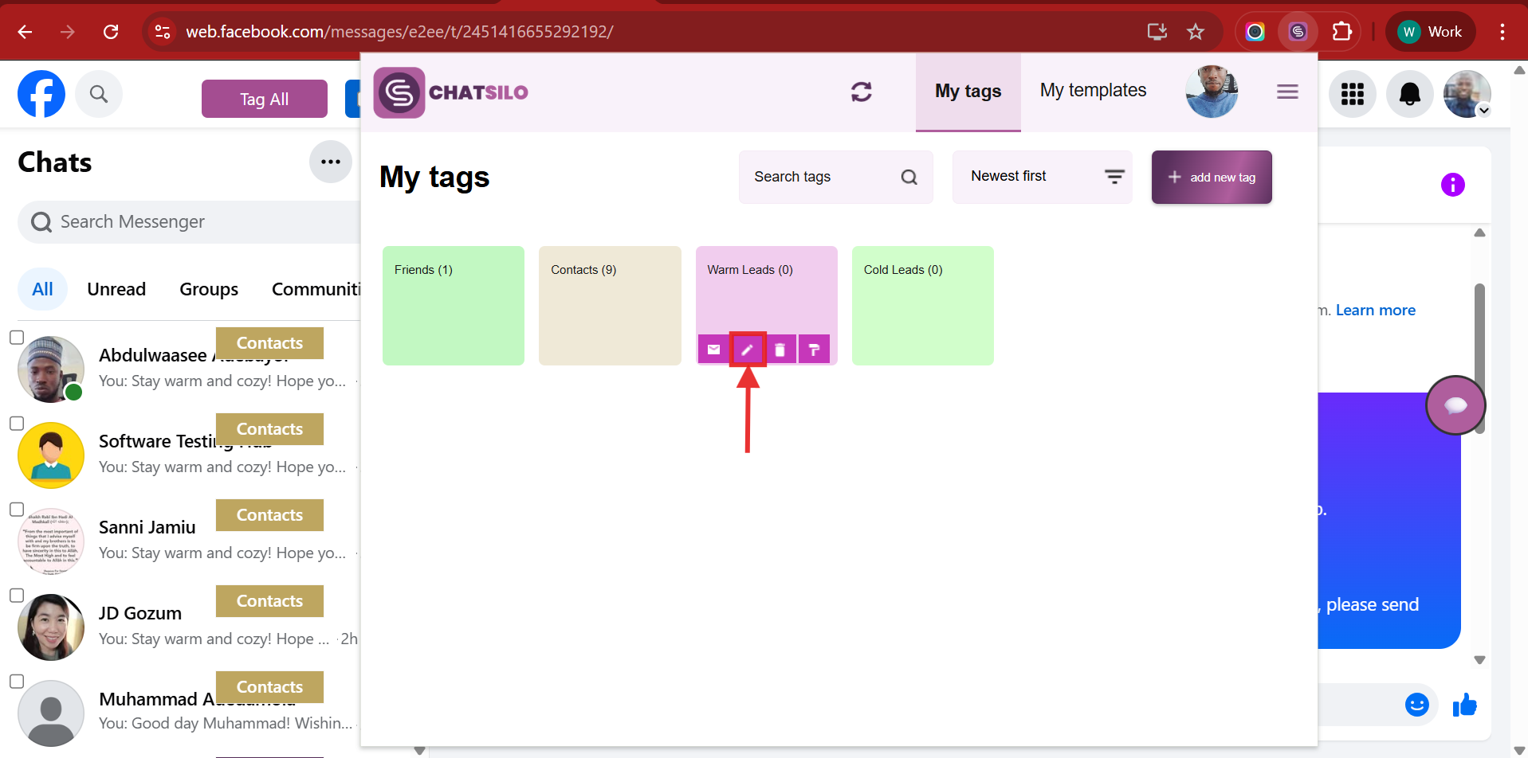Select the Groups chats filter
This screenshot has height=758, width=1528.
point(209,289)
